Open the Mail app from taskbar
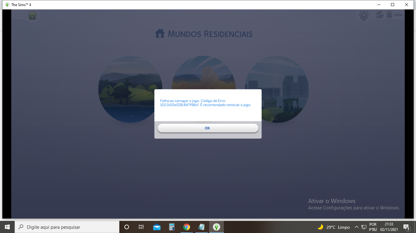Viewport: 416px width, 233px height. tap(157, 227)
